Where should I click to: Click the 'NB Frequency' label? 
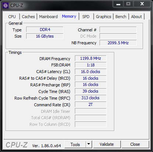point(84,43)
